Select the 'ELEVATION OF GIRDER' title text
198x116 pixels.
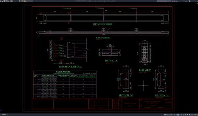103,24
